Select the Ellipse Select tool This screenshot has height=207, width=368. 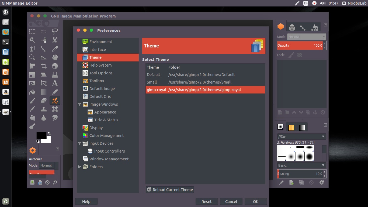pos(44,32)
